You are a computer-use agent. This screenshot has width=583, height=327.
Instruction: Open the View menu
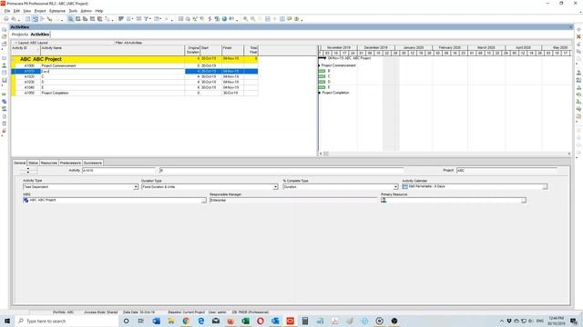click(x=27, y=11)
